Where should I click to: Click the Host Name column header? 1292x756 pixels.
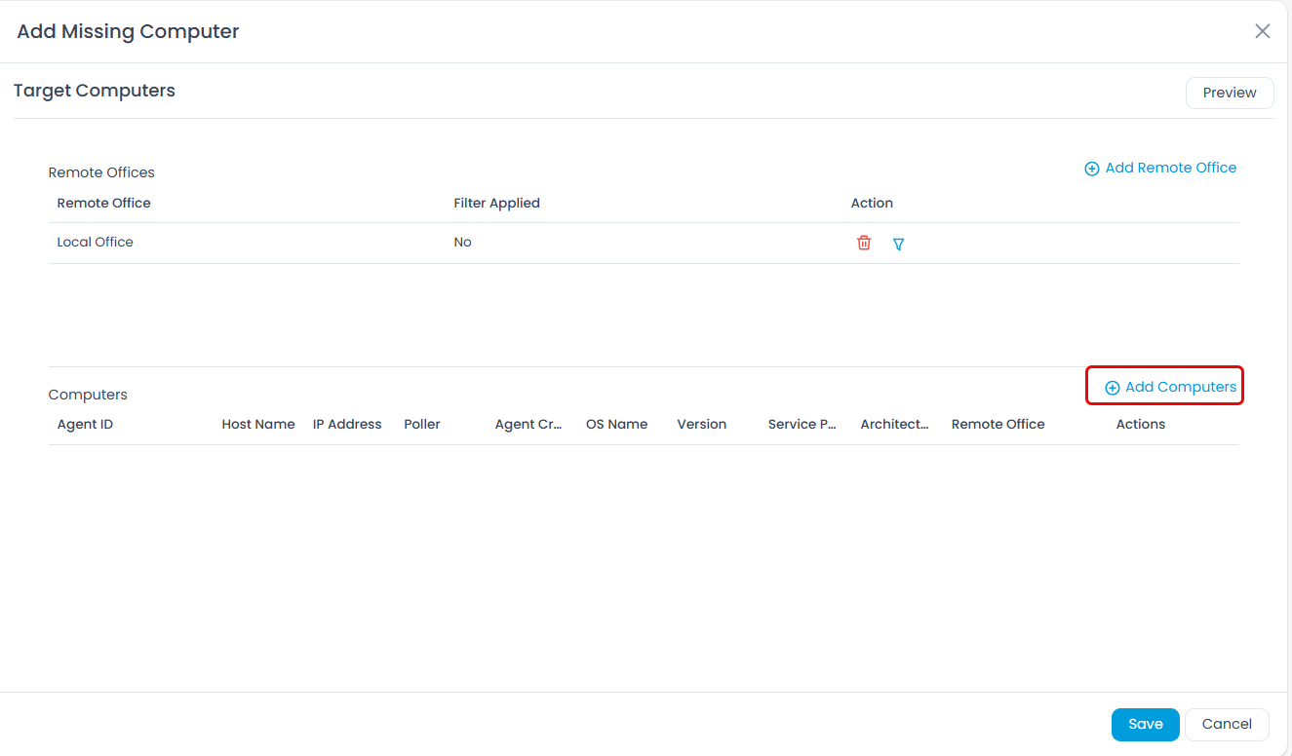(x=257, y=424)
